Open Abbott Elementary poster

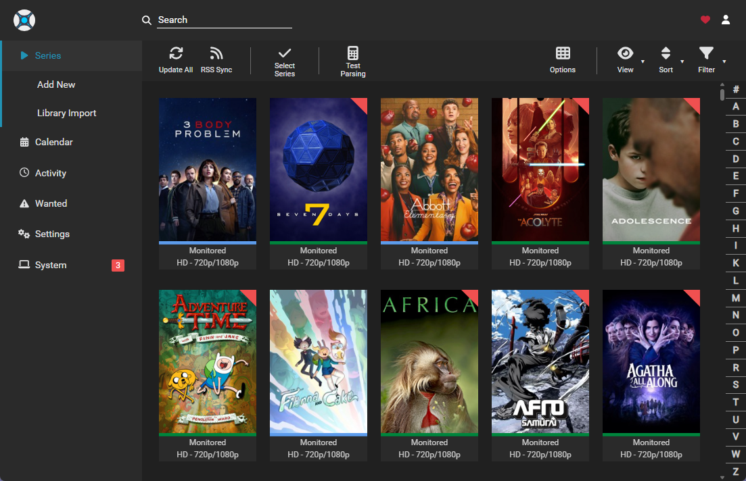tap(429, 170)
